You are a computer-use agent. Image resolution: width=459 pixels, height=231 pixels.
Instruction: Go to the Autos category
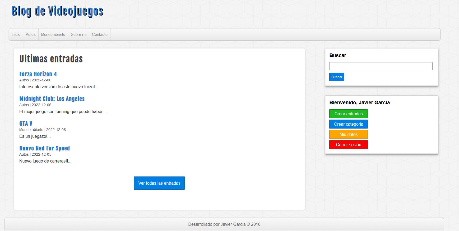(x=31, y=35)
